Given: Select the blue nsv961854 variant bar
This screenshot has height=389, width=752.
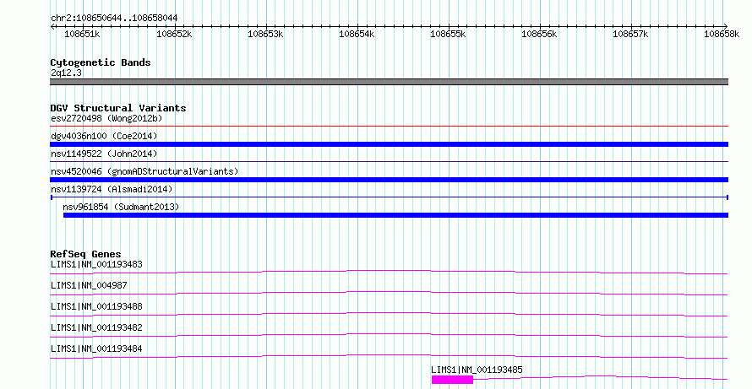Looking at the screenshot, I should pyautogui.click(x=395, y=215).
